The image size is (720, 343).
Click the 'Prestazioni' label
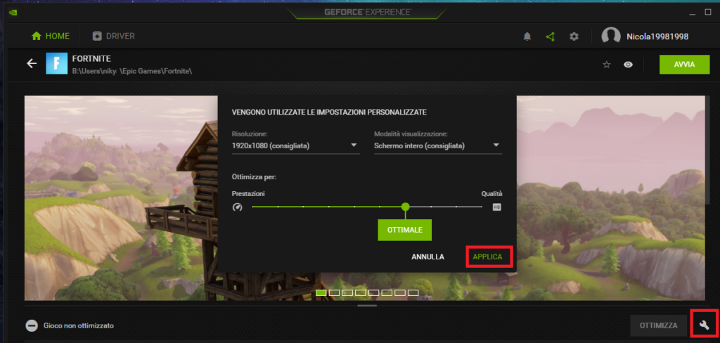tap(248, 194)
